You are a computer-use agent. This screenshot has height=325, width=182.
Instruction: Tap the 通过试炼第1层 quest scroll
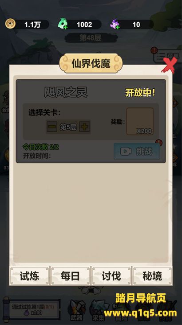tap(32, 309)
